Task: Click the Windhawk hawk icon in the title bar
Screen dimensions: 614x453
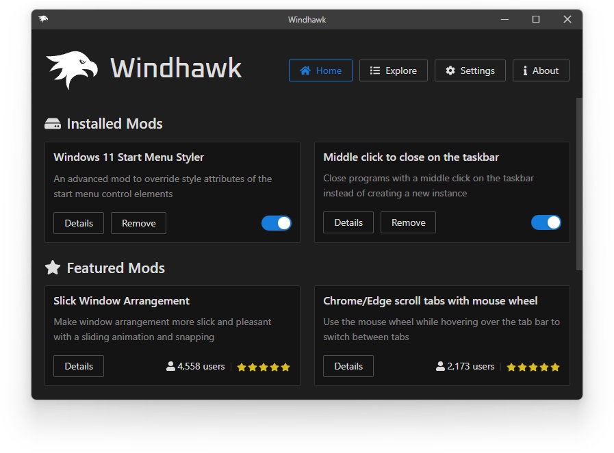Action: [43, 19]
